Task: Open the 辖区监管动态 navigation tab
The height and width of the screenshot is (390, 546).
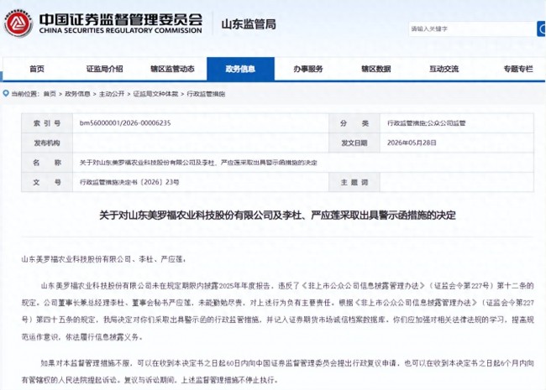Action: 172,69
